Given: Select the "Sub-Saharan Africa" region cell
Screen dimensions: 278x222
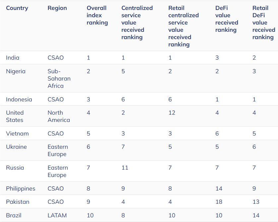Looking at the screenshot, I should tap(59, 79).
